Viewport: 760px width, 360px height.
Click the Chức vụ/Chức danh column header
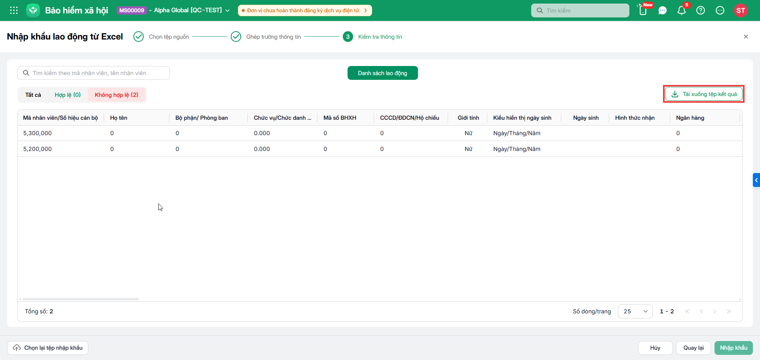coord(283,118)
